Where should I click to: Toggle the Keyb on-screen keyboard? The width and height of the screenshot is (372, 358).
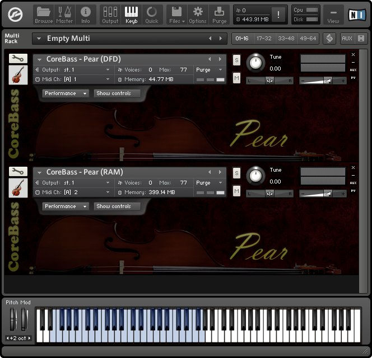pos(131,15)
